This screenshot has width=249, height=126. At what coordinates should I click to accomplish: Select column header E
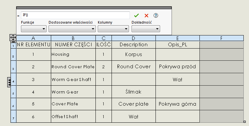click(x=177, y=38)
